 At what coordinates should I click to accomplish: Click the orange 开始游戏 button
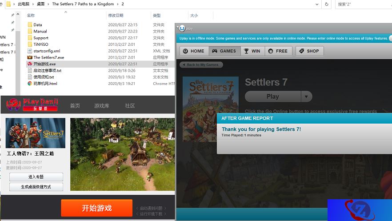tap(96, 208)
